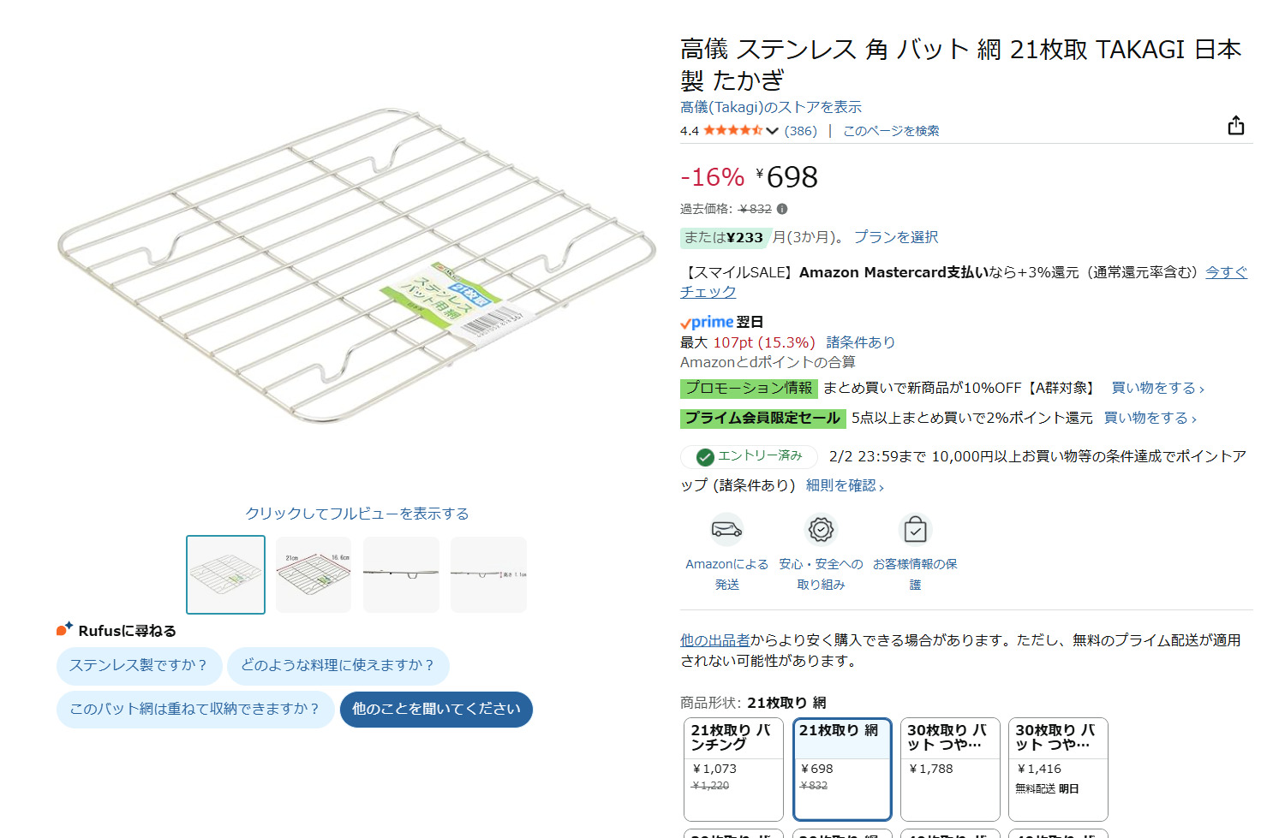1261x838 pixels.
Task: Select the ¥1,788 30枚取り バット variant
Action: (x=949, y=768)
